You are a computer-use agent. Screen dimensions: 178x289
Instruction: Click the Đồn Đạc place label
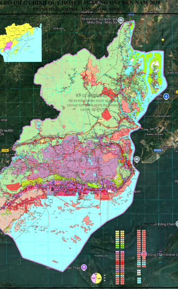59,28
